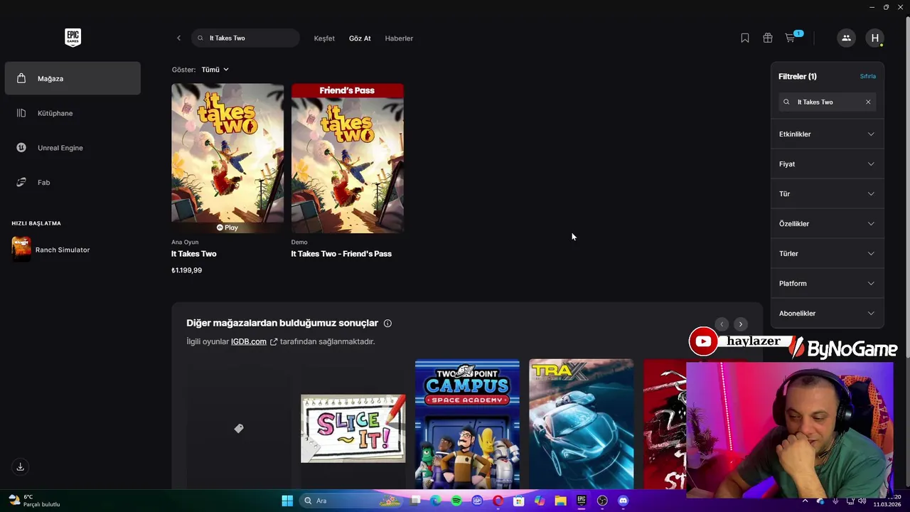Open Copilot from taskbar
This screenshot has height=512, width=910.
540,501
